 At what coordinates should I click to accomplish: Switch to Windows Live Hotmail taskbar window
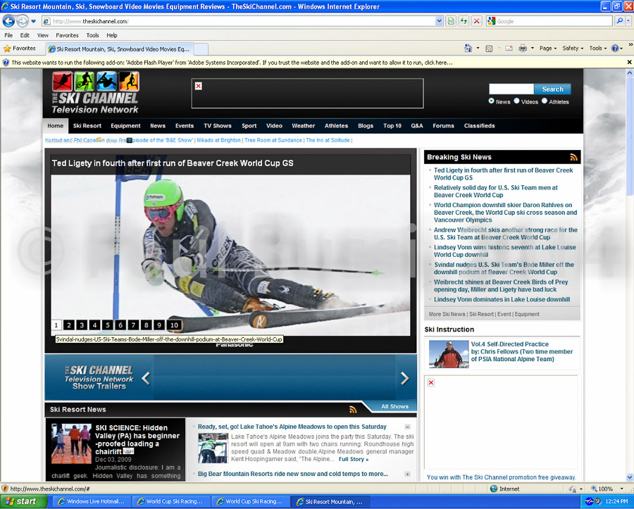[92, 501]
